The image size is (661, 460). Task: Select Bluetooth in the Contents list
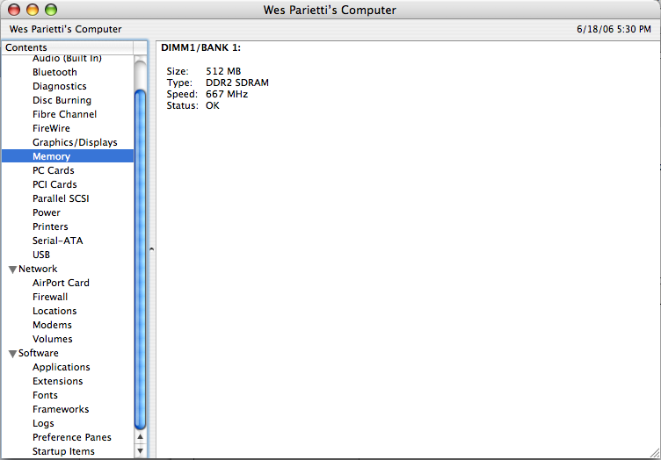point(54,72)
